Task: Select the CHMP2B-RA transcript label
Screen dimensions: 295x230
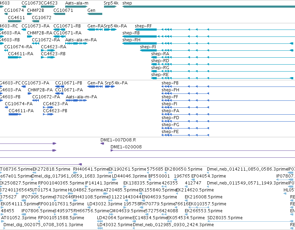Action: click(x=40, y=33)
